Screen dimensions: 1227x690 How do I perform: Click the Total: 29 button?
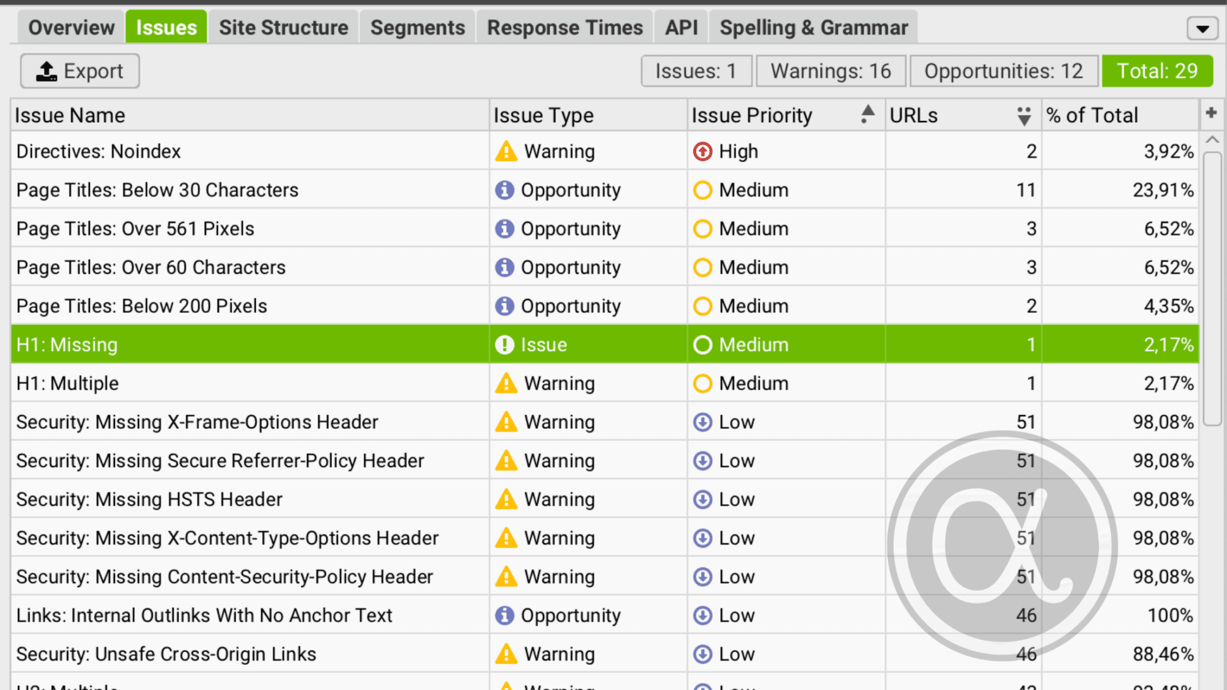pyautogui.click(x=1157, y=71)
